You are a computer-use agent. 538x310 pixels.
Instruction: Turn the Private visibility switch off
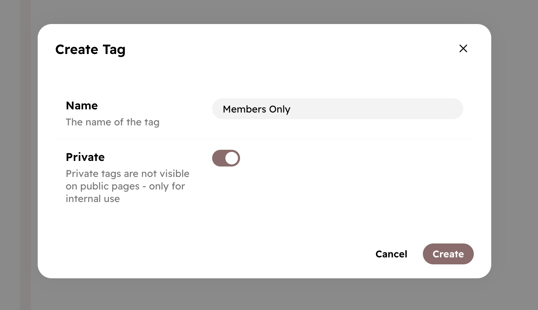pyautogui.click(x=226, y=158)
